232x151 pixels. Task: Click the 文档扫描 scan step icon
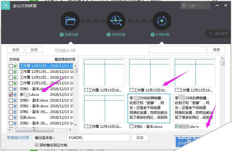(x=116, y=21)
